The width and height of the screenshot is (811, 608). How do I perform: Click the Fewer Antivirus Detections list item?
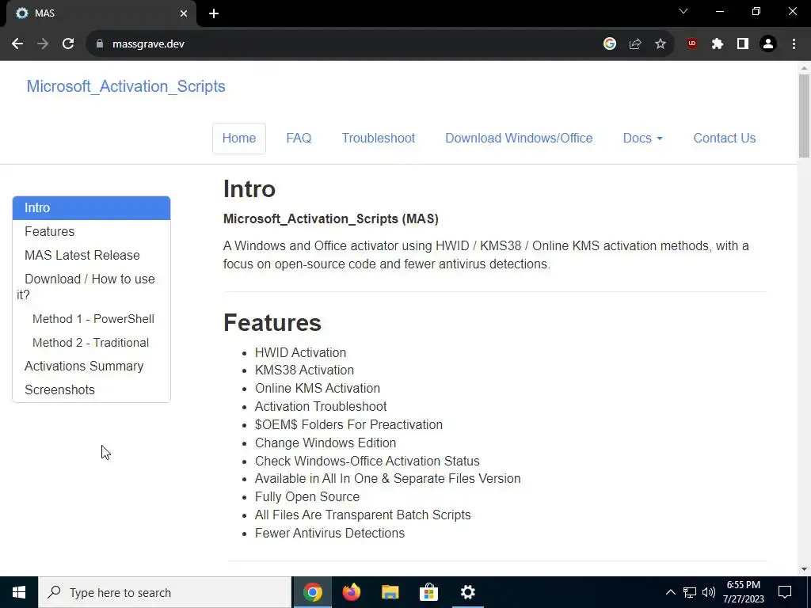(x=329, y=533)
